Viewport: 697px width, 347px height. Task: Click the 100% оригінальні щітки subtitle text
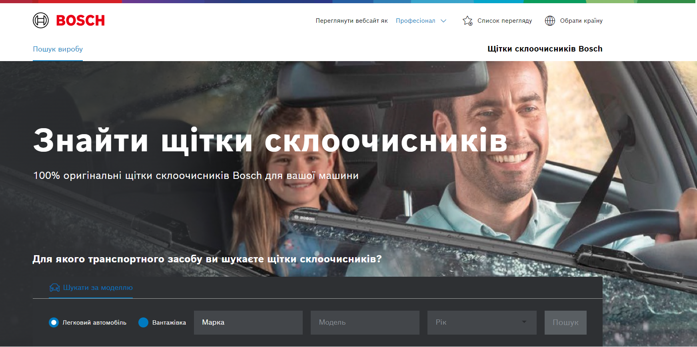pos(196,175)
